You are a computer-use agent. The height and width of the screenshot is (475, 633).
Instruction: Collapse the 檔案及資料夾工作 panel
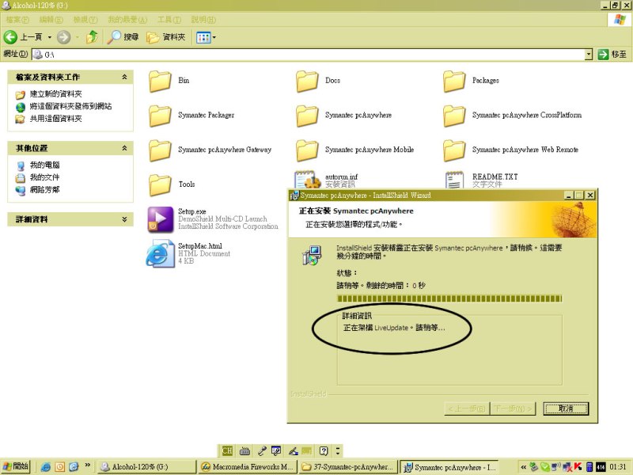tap(124, 77)
